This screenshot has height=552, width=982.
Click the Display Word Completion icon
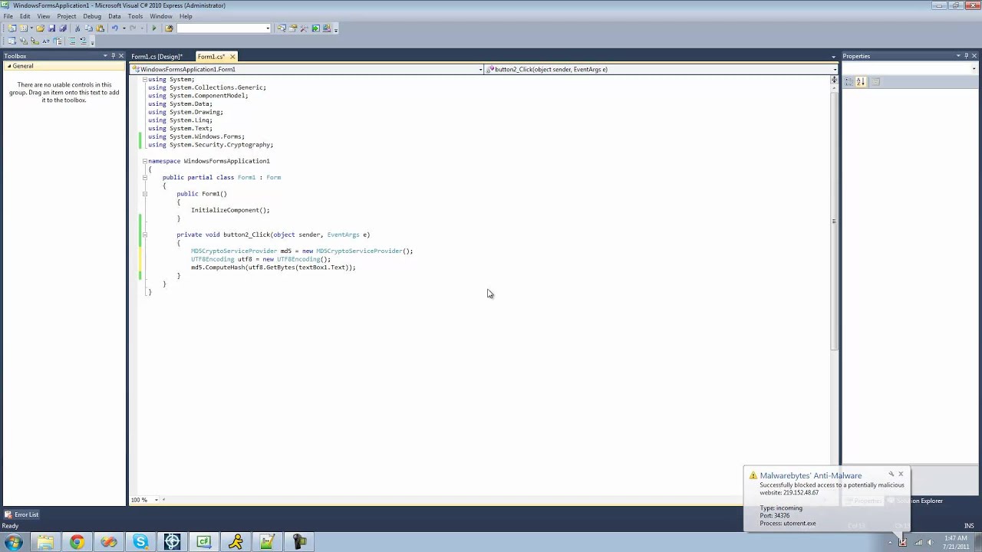46,41
